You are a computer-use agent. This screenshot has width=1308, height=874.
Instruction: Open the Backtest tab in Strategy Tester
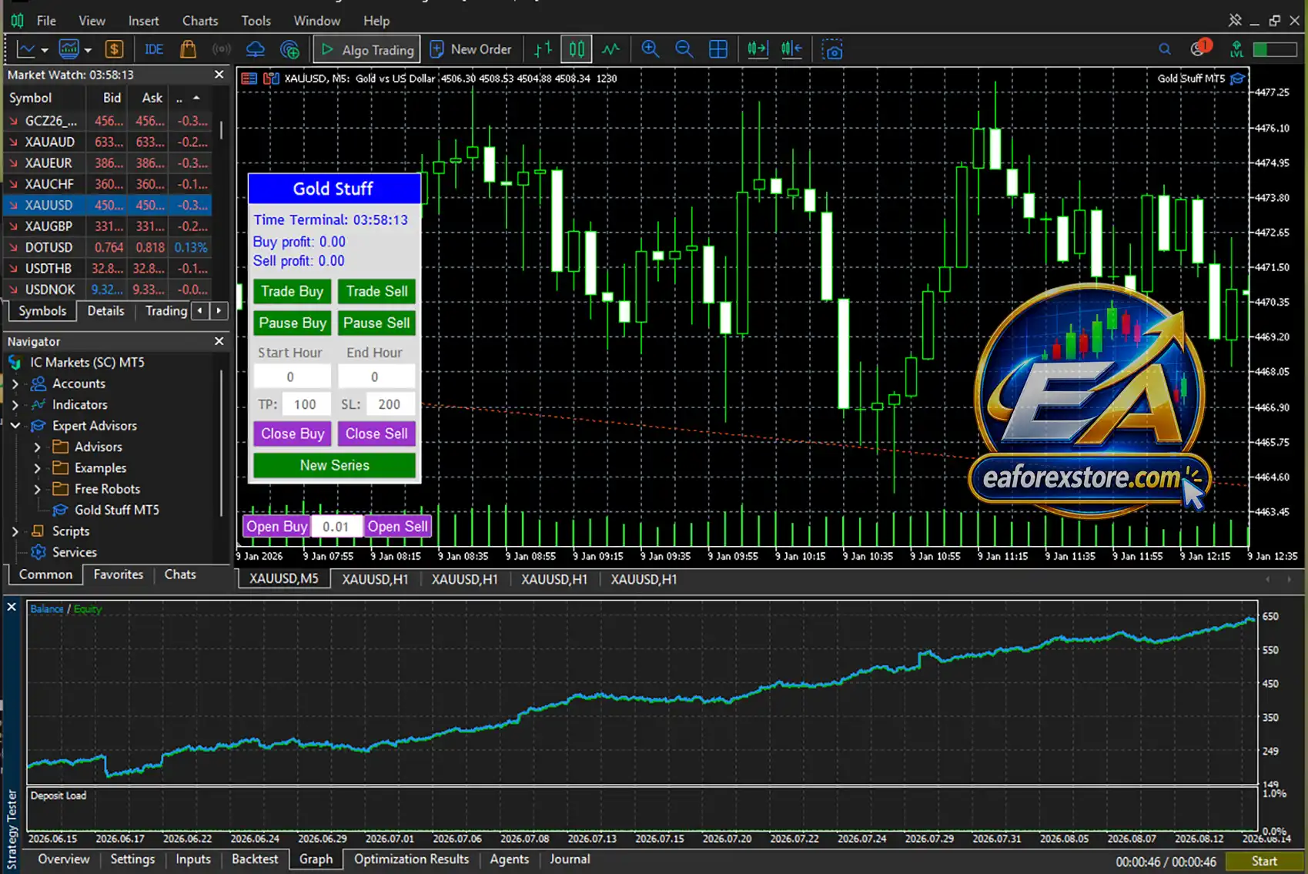[x=255, y=859]
